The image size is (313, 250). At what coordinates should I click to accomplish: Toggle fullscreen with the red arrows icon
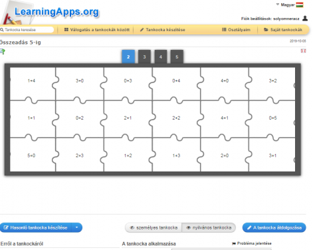pos(303,51)
